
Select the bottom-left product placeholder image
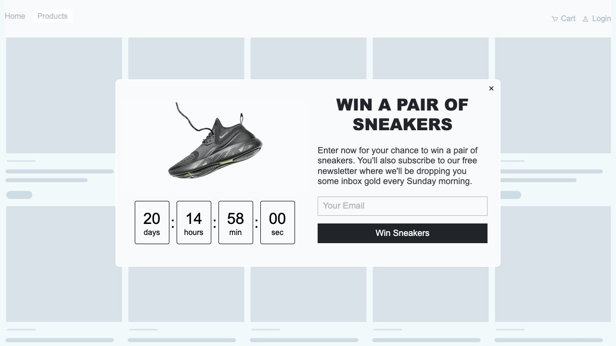click(x=64, y=264)
